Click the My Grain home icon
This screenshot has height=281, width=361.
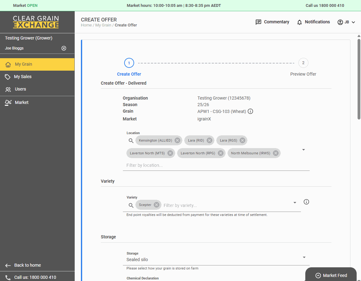coord(8,64)
